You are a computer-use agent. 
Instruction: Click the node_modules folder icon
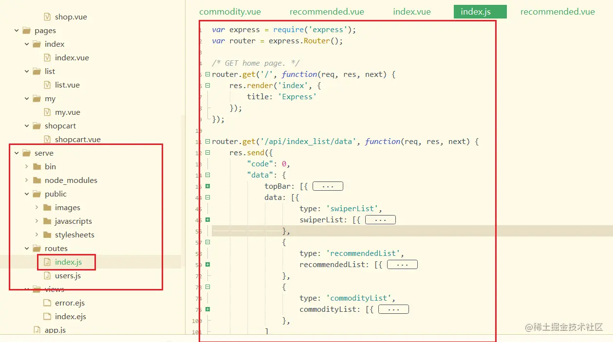pos(37,180)
